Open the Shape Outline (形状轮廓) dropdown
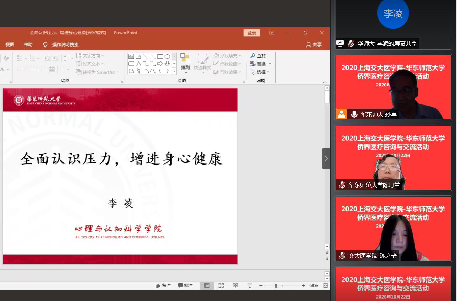The width and height of the screenshot is (459, 301). click(227, 64)
